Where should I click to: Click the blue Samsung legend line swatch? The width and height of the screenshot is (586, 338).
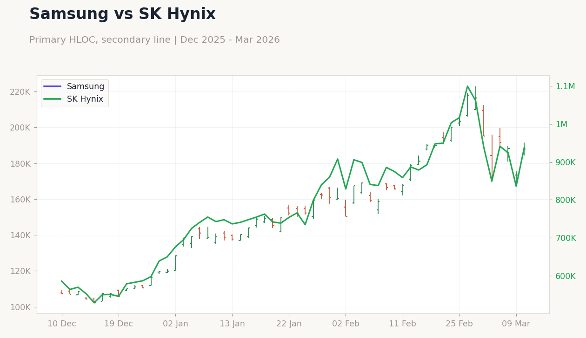pyautogui.click(x=53, y=87)
